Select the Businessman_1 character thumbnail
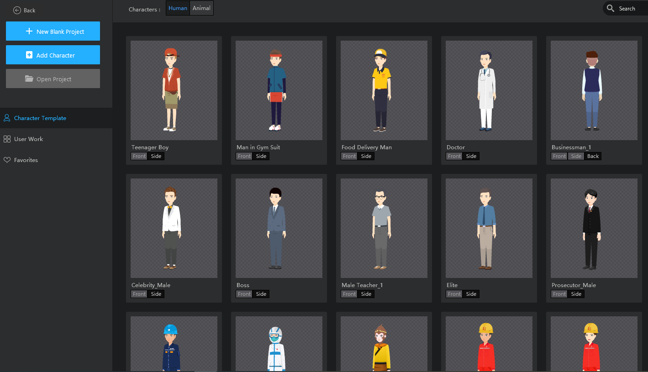The width and height of the screenshot is (648, 372). pyautogui.click(x=594, y=90)
